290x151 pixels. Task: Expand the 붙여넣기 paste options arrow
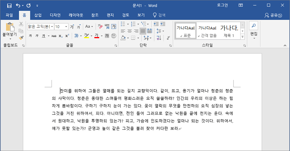10,39
